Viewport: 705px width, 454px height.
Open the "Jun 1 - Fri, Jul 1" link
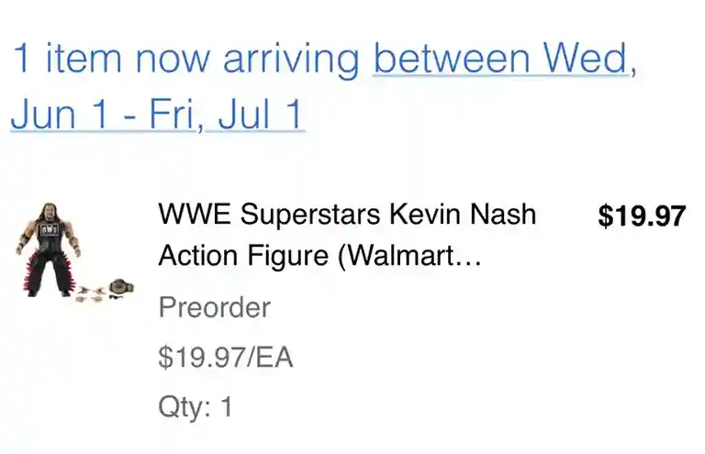point(157,116)
